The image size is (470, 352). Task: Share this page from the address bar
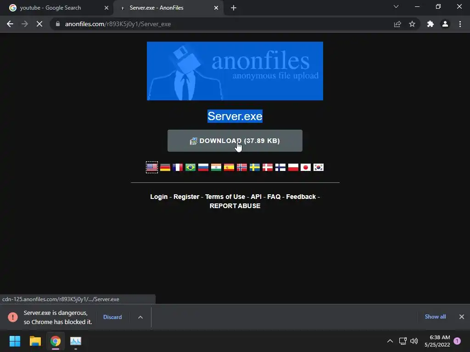(x=397, y=24)
